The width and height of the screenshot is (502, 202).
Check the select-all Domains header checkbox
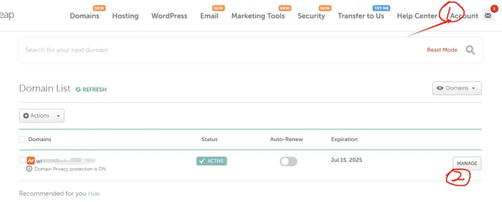[x=22, y=140]
